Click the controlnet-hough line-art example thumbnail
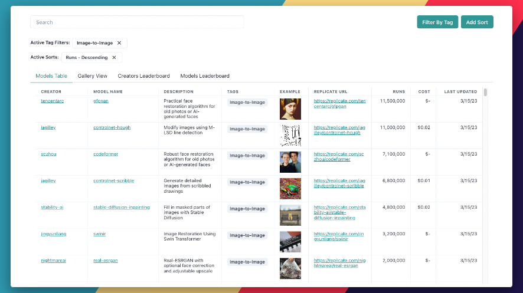 point(290,136)
